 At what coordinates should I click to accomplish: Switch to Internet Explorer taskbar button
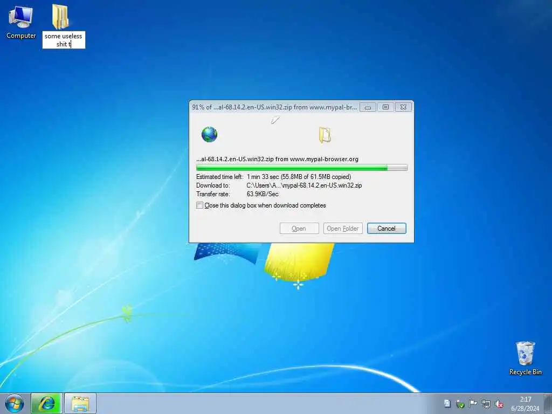pyautogui.click(x=47, y=403)
